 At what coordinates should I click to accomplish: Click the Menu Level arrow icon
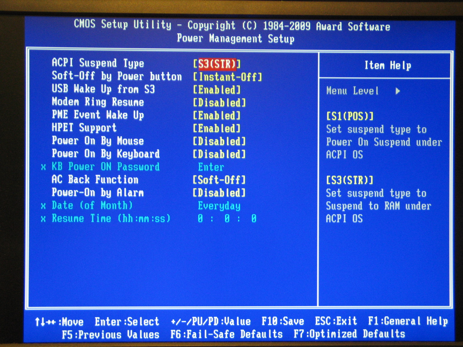coord(398,91)
